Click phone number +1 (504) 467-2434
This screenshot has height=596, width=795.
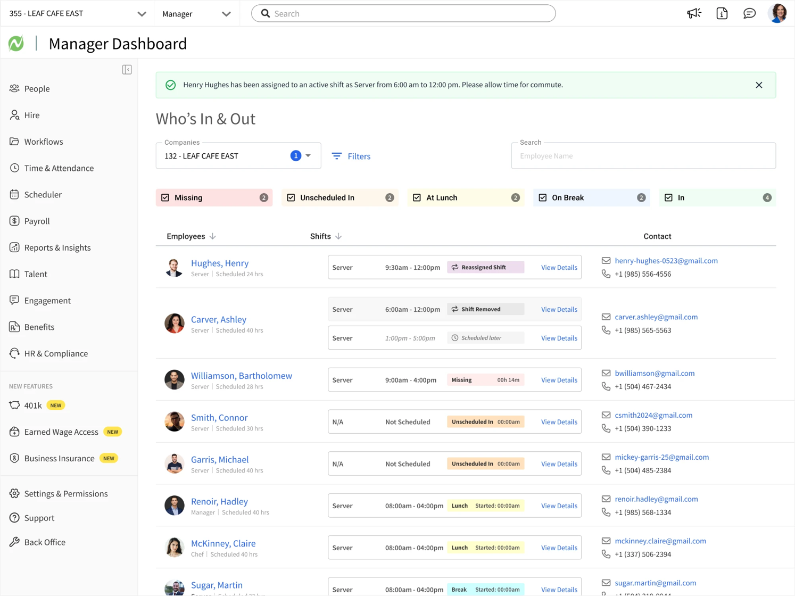pyautogui.click(x=643, y=387)
